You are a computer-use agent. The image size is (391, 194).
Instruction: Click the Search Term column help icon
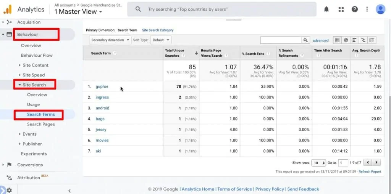tap(115, 53)
